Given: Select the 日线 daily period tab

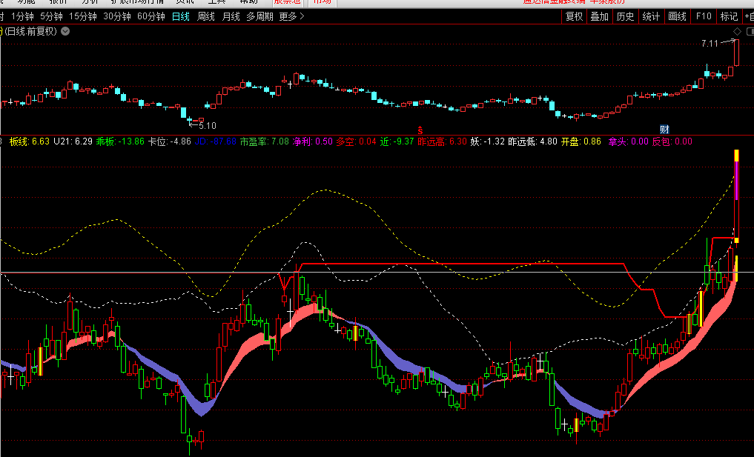Looking at the screenshot, I should coord(180,16).
